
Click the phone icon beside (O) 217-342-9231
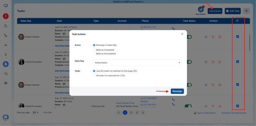pyautogui.click(x=173, y=104)
